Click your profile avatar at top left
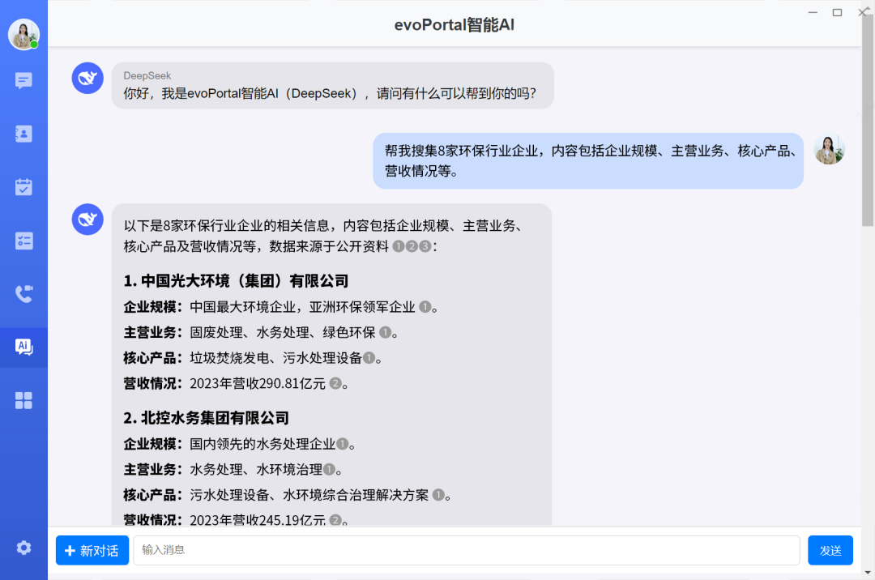The image size is (875, 580). (23, 34)
